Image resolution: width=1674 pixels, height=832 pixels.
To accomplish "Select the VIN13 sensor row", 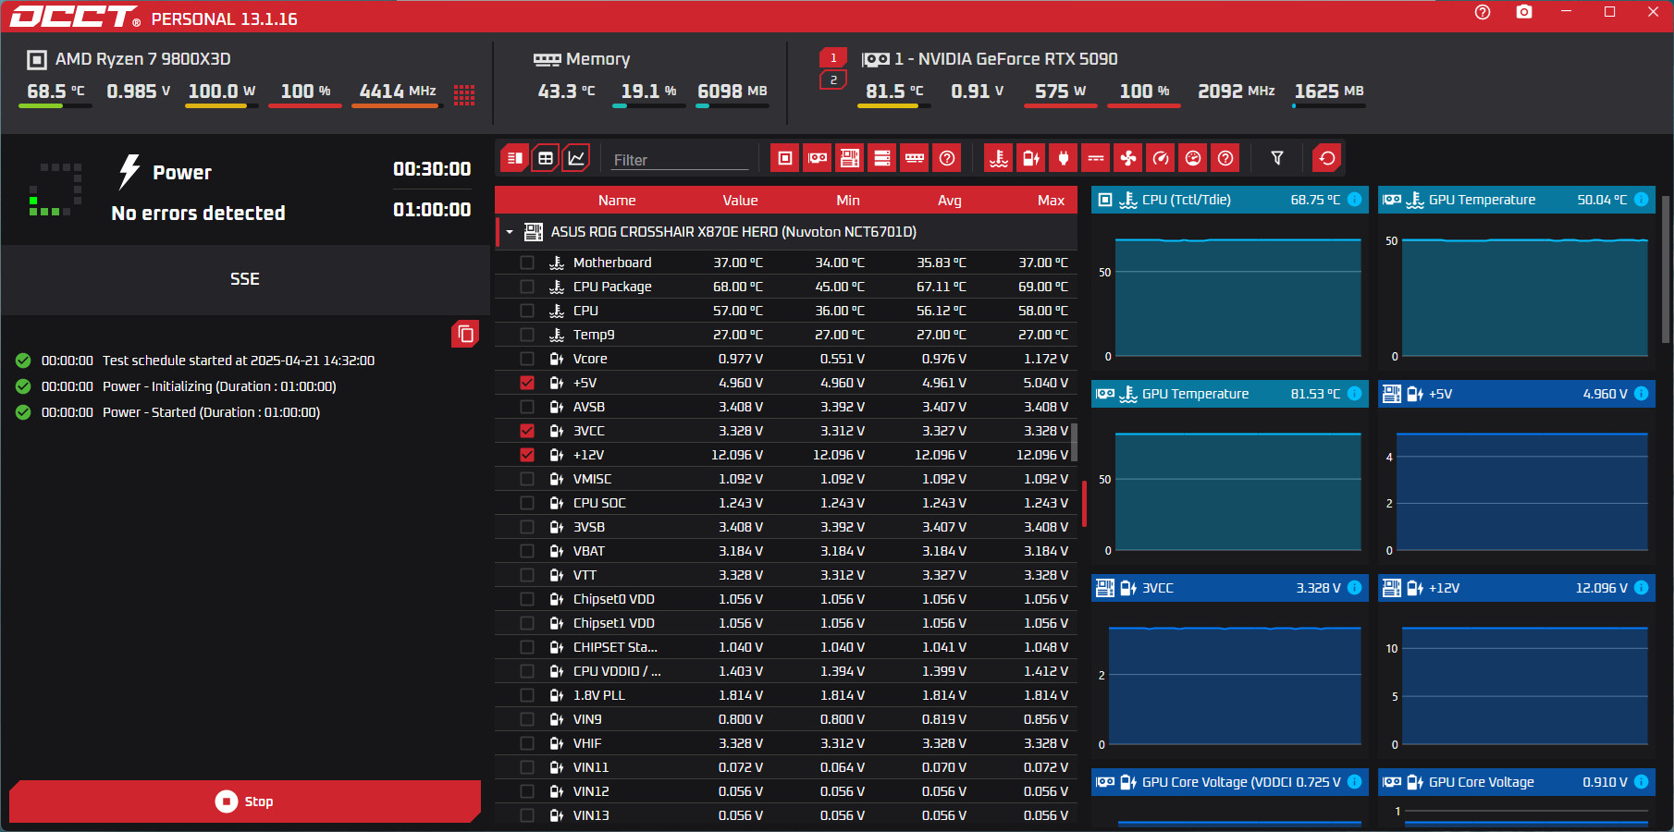I will coord(786,815).
